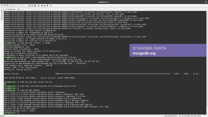Click the Connect Bar toolbar icon
Image resolution: width=208 pixels, height=117 pixels.
[10, 6]
